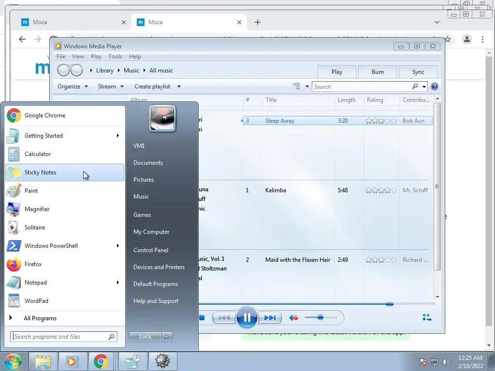Screen dimensions: 495x371
Task: Expand Windows PowerShell jump list arrow
Action: point(118,246)
